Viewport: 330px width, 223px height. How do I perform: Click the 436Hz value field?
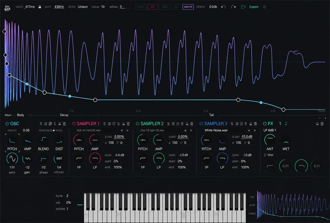(x=59, y=7)
